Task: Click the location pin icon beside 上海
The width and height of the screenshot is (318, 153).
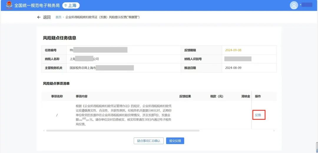Action: coord(66,6)
